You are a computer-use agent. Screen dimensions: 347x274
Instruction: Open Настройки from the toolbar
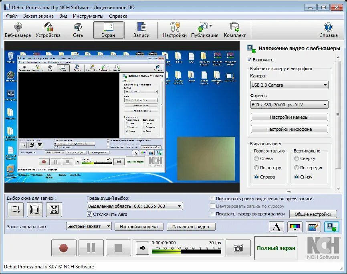coord(175,30)
